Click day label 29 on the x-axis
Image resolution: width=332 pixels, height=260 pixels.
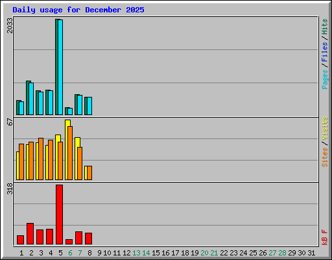[x=292, y=253]
